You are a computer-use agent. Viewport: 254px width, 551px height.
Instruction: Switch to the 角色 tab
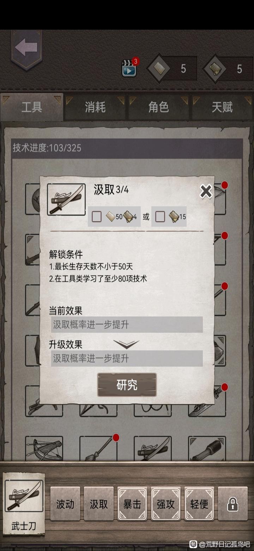click(158, 107)
